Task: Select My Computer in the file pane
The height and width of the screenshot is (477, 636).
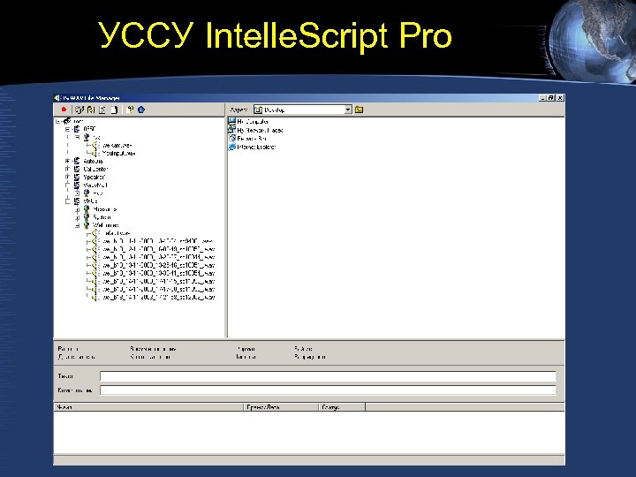Action: [248, 121]
